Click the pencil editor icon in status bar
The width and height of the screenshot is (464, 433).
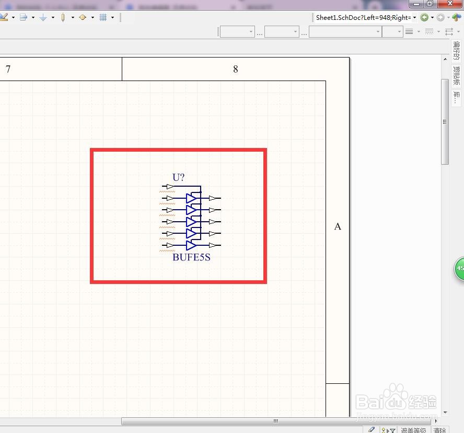pos(372,429)
